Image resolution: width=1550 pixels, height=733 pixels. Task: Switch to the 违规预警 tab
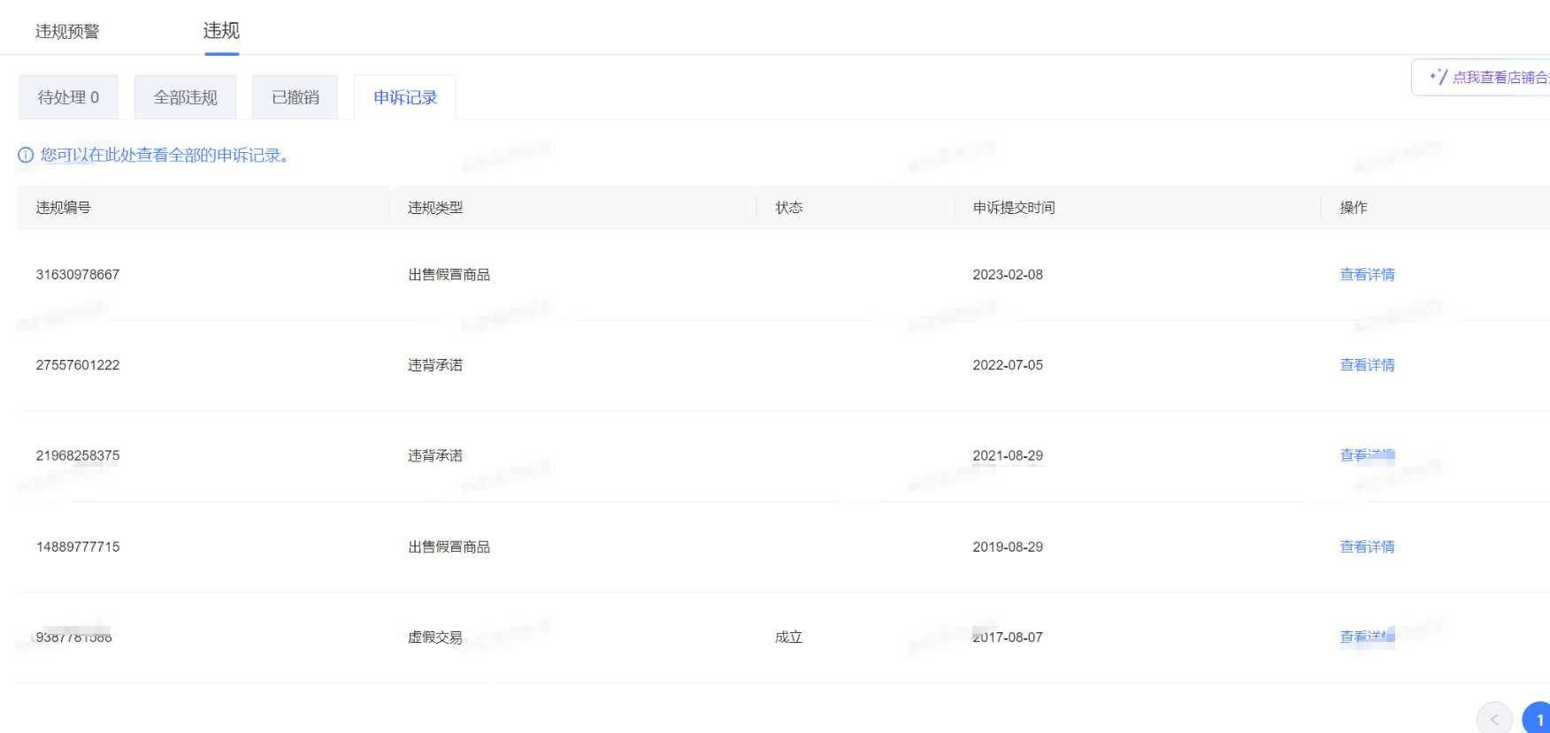67,32
